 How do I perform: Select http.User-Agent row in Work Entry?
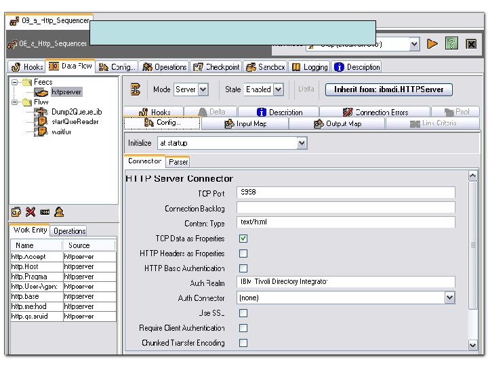[63, 287]
